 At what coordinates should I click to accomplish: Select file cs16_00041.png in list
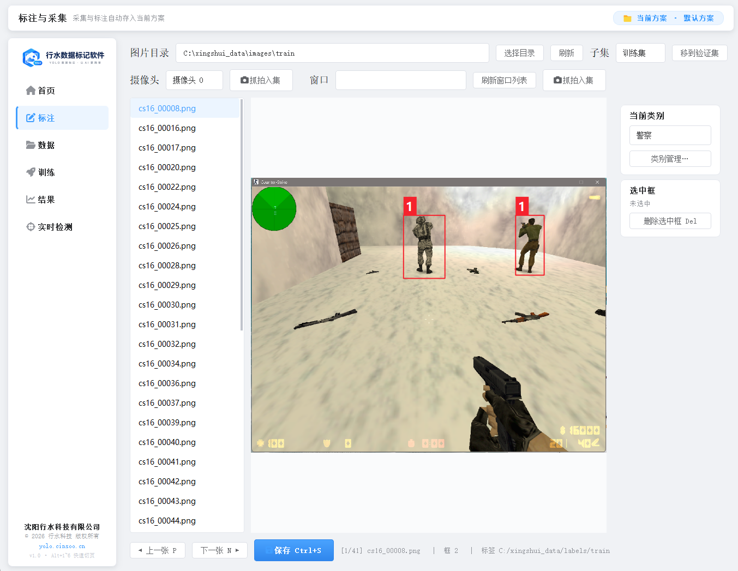pyautogui.click(x=185, y=462)
